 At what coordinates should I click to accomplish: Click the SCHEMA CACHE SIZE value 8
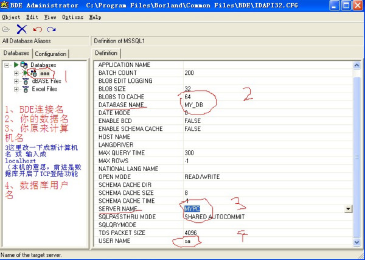[186, 193]
